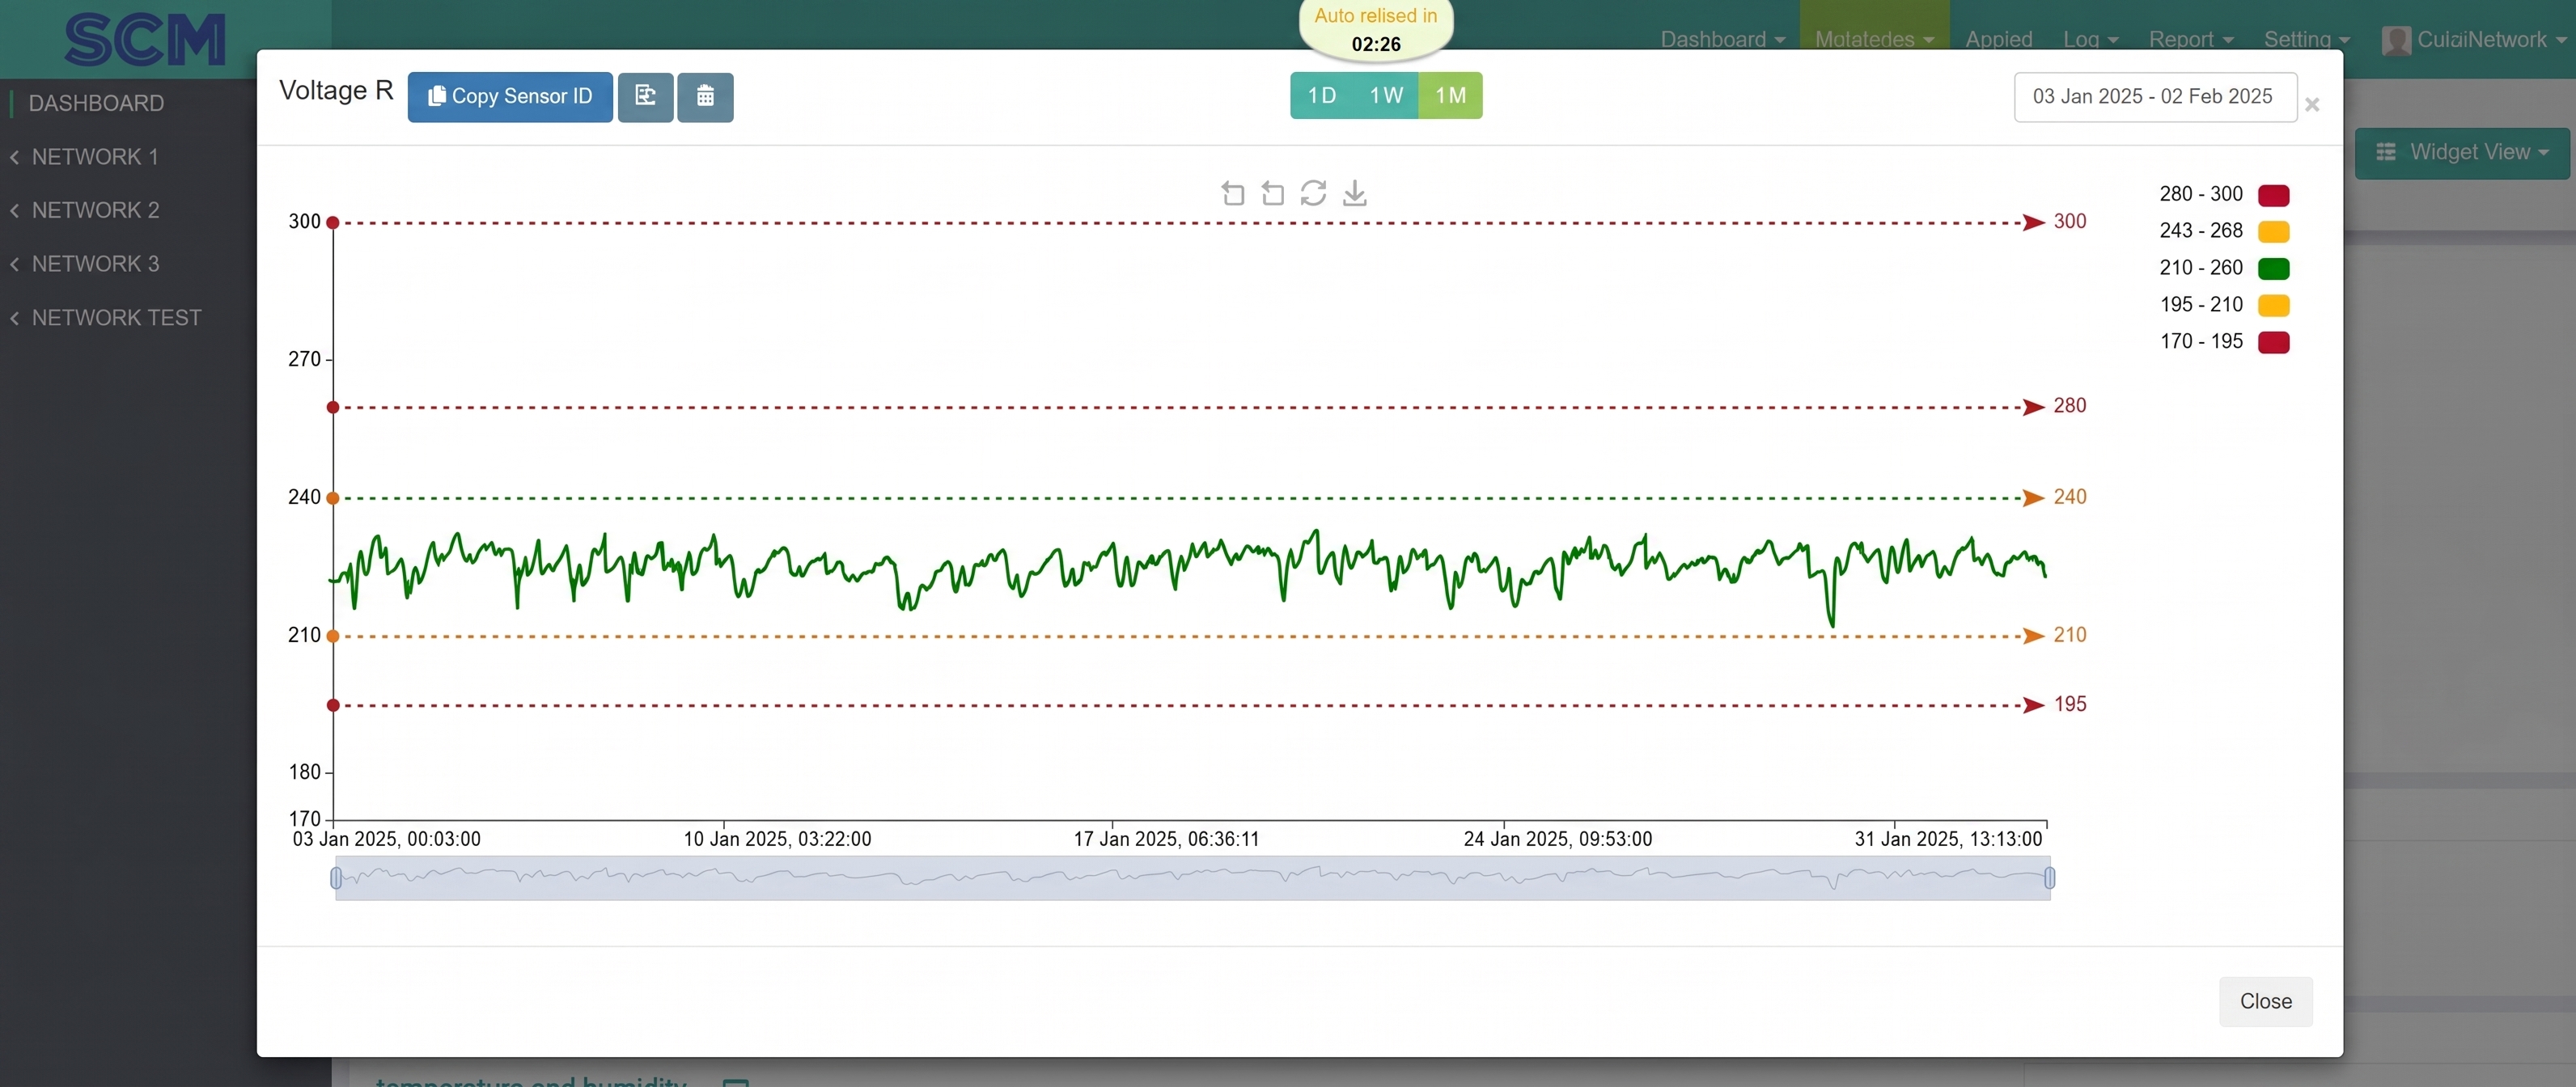The width and height of the screenshot is (2576, 1087).
Task: Open the Report dropdown menu
Action: (x=2190, y=40)
